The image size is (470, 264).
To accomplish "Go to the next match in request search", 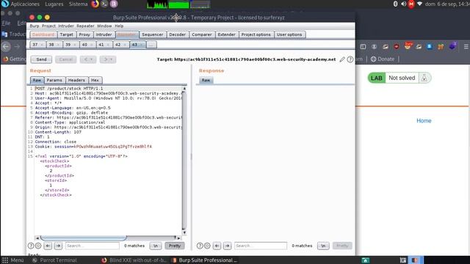I will 59,246.
